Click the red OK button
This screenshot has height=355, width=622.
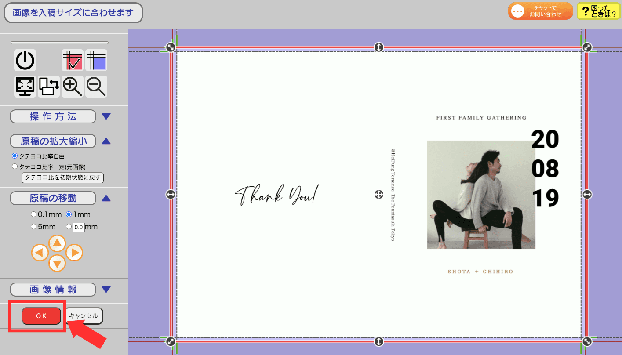click(x=41, y=316)
